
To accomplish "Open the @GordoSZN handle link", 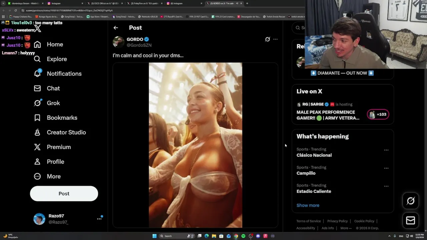I will coord(139,45).
